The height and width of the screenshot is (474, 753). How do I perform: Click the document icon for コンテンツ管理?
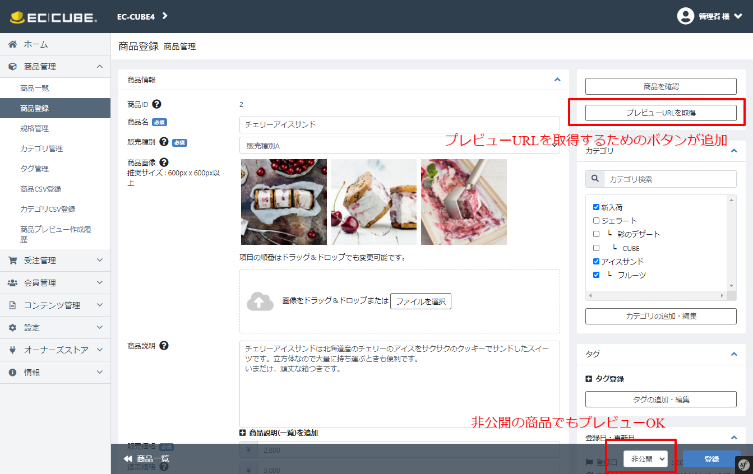pyautogui.click(x=12, y=305)
